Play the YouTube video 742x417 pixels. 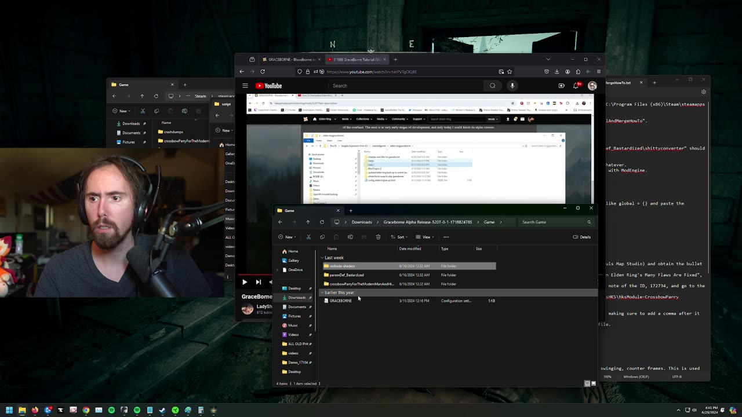(x=245, y=282)
